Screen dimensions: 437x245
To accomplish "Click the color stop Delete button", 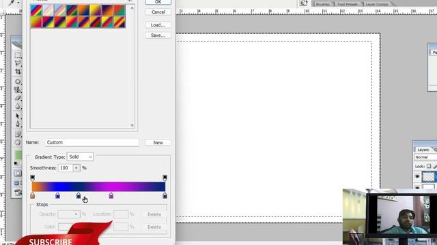I will pos(154,227).
